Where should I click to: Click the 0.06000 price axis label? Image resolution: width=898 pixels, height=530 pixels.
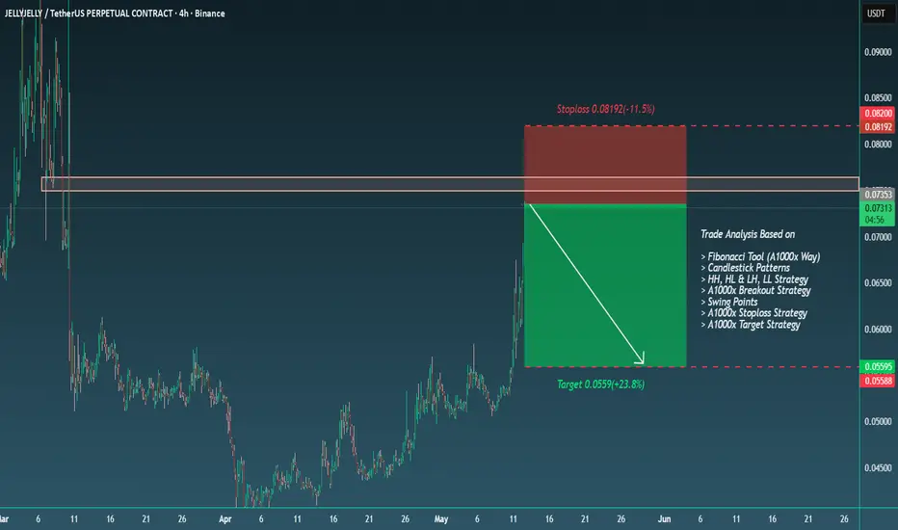coord(878,330)
